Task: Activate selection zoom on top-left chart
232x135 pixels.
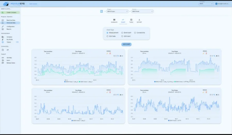Action: [118, 56]
